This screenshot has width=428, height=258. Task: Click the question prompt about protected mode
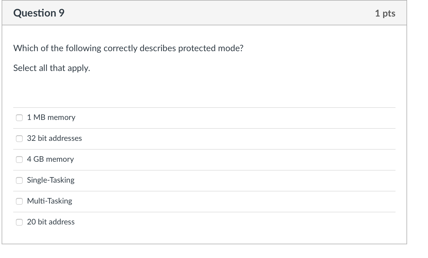tap(128, 48)
